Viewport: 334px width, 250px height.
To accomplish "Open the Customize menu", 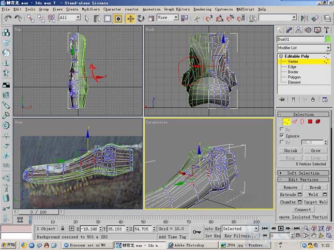I will coord(224,9).
